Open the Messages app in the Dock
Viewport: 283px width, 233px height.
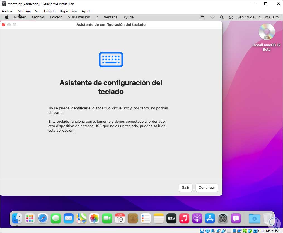55,218
